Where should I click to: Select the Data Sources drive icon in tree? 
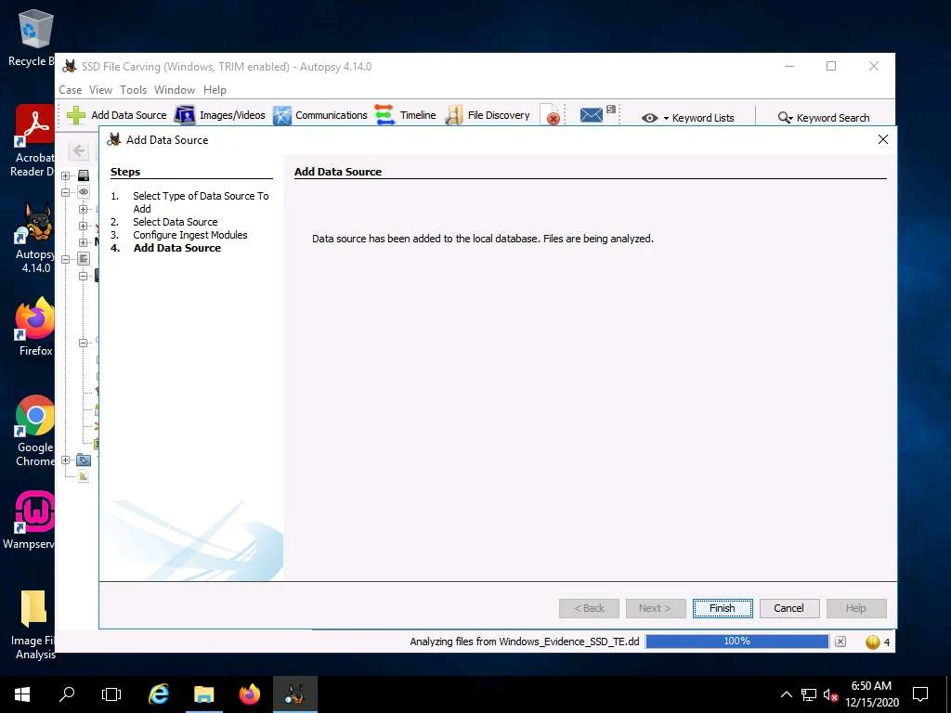[x=84, y=175]
